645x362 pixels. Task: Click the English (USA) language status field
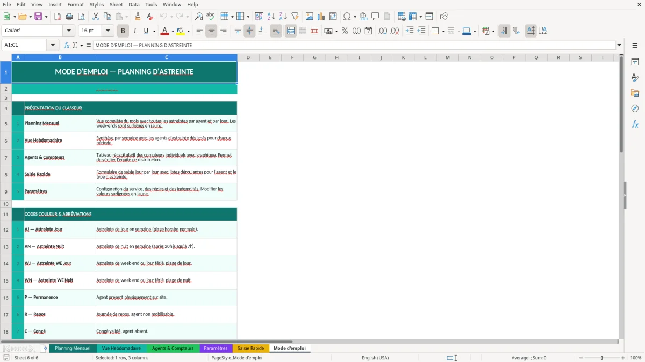pyautogui.click(x=375, y=358)
